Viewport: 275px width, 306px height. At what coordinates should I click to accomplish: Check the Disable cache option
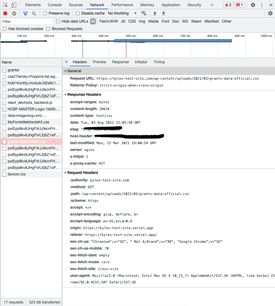(78, 13)
